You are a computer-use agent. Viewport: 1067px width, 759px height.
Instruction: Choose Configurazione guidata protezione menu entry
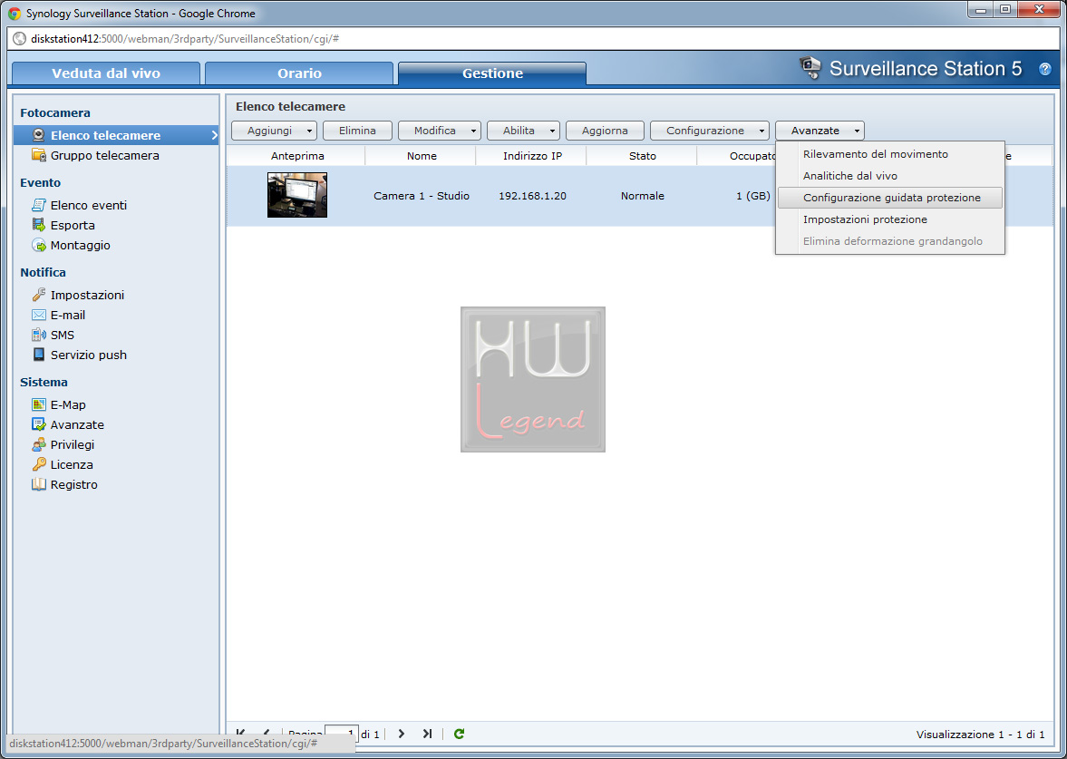[x=890, y=198]
